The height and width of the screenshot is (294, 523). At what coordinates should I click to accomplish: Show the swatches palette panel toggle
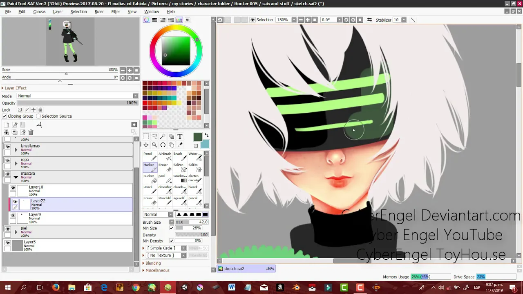179,20
